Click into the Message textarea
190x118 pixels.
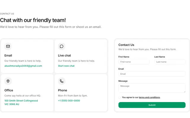(152, 88)
